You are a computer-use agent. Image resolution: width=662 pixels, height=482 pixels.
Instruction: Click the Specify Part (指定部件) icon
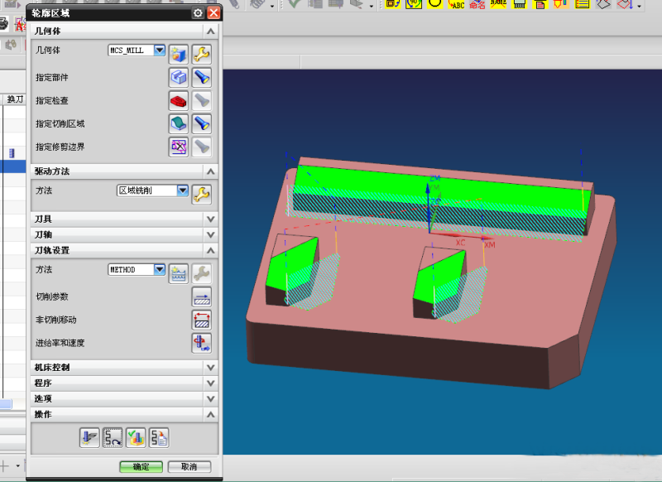tap(179, 78)
